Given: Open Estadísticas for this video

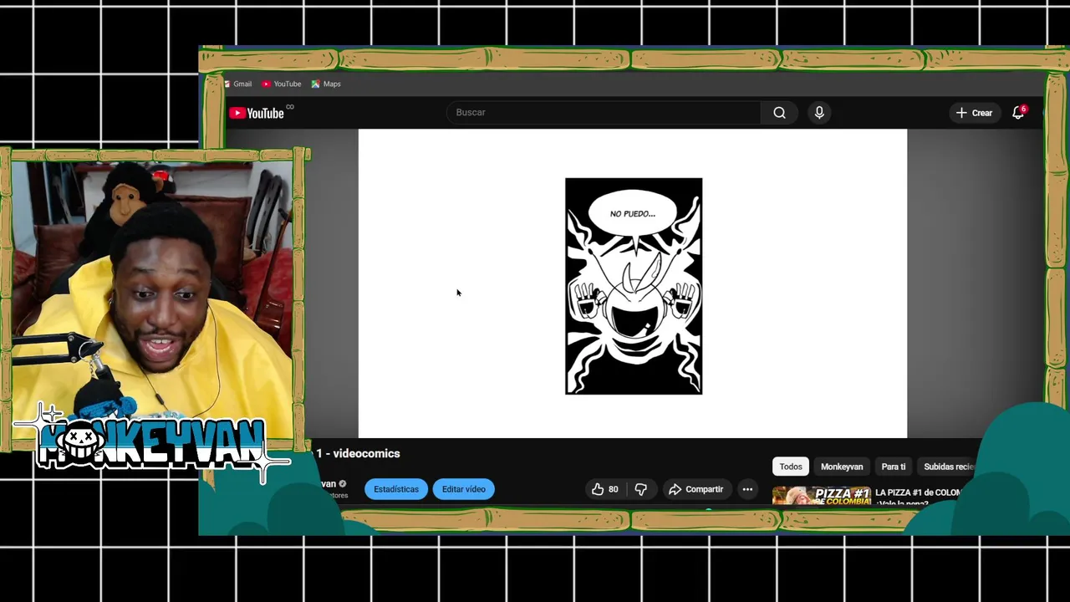Looking at the screenshot, I should [x=396, y=489].
